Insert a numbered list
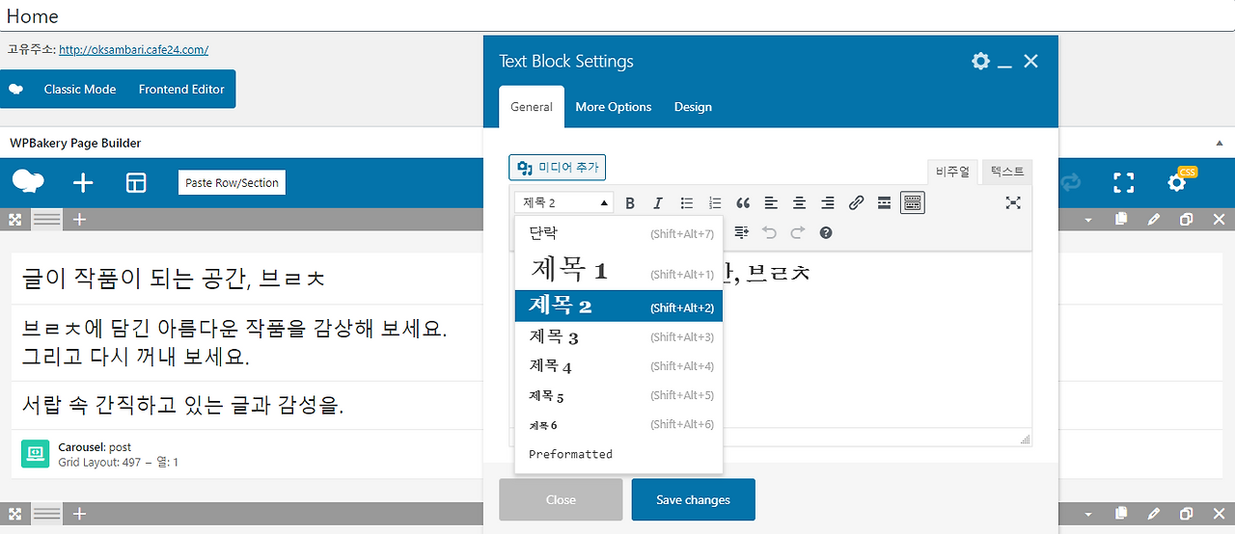 [715, 202]
